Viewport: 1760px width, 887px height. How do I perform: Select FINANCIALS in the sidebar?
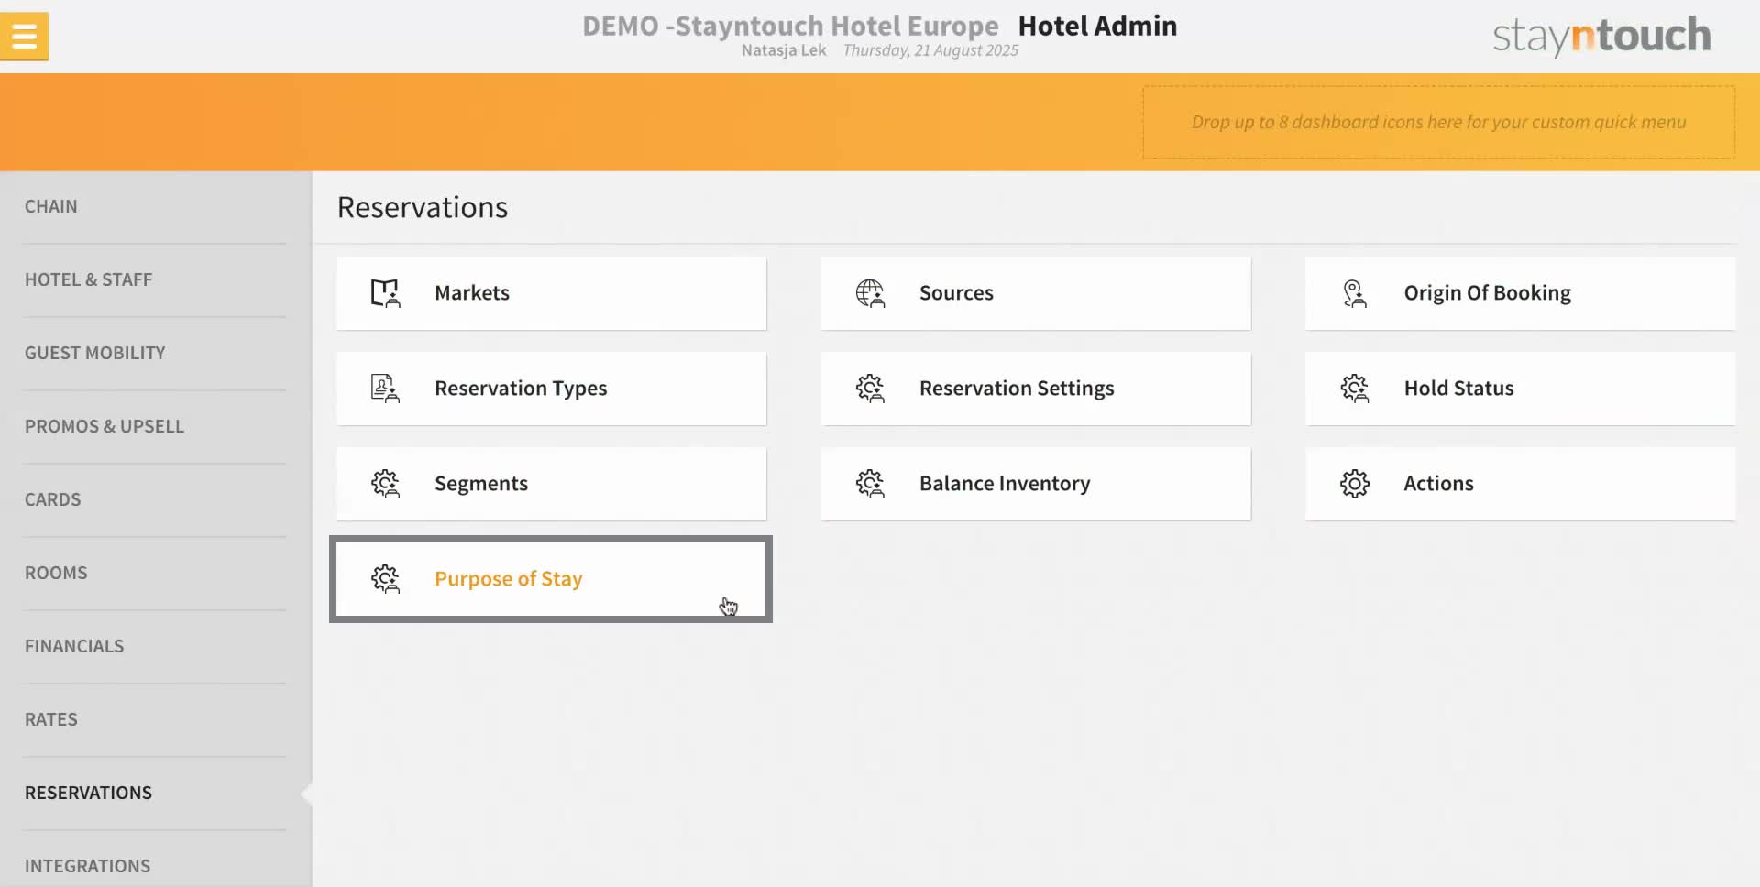tap(74, 647)
